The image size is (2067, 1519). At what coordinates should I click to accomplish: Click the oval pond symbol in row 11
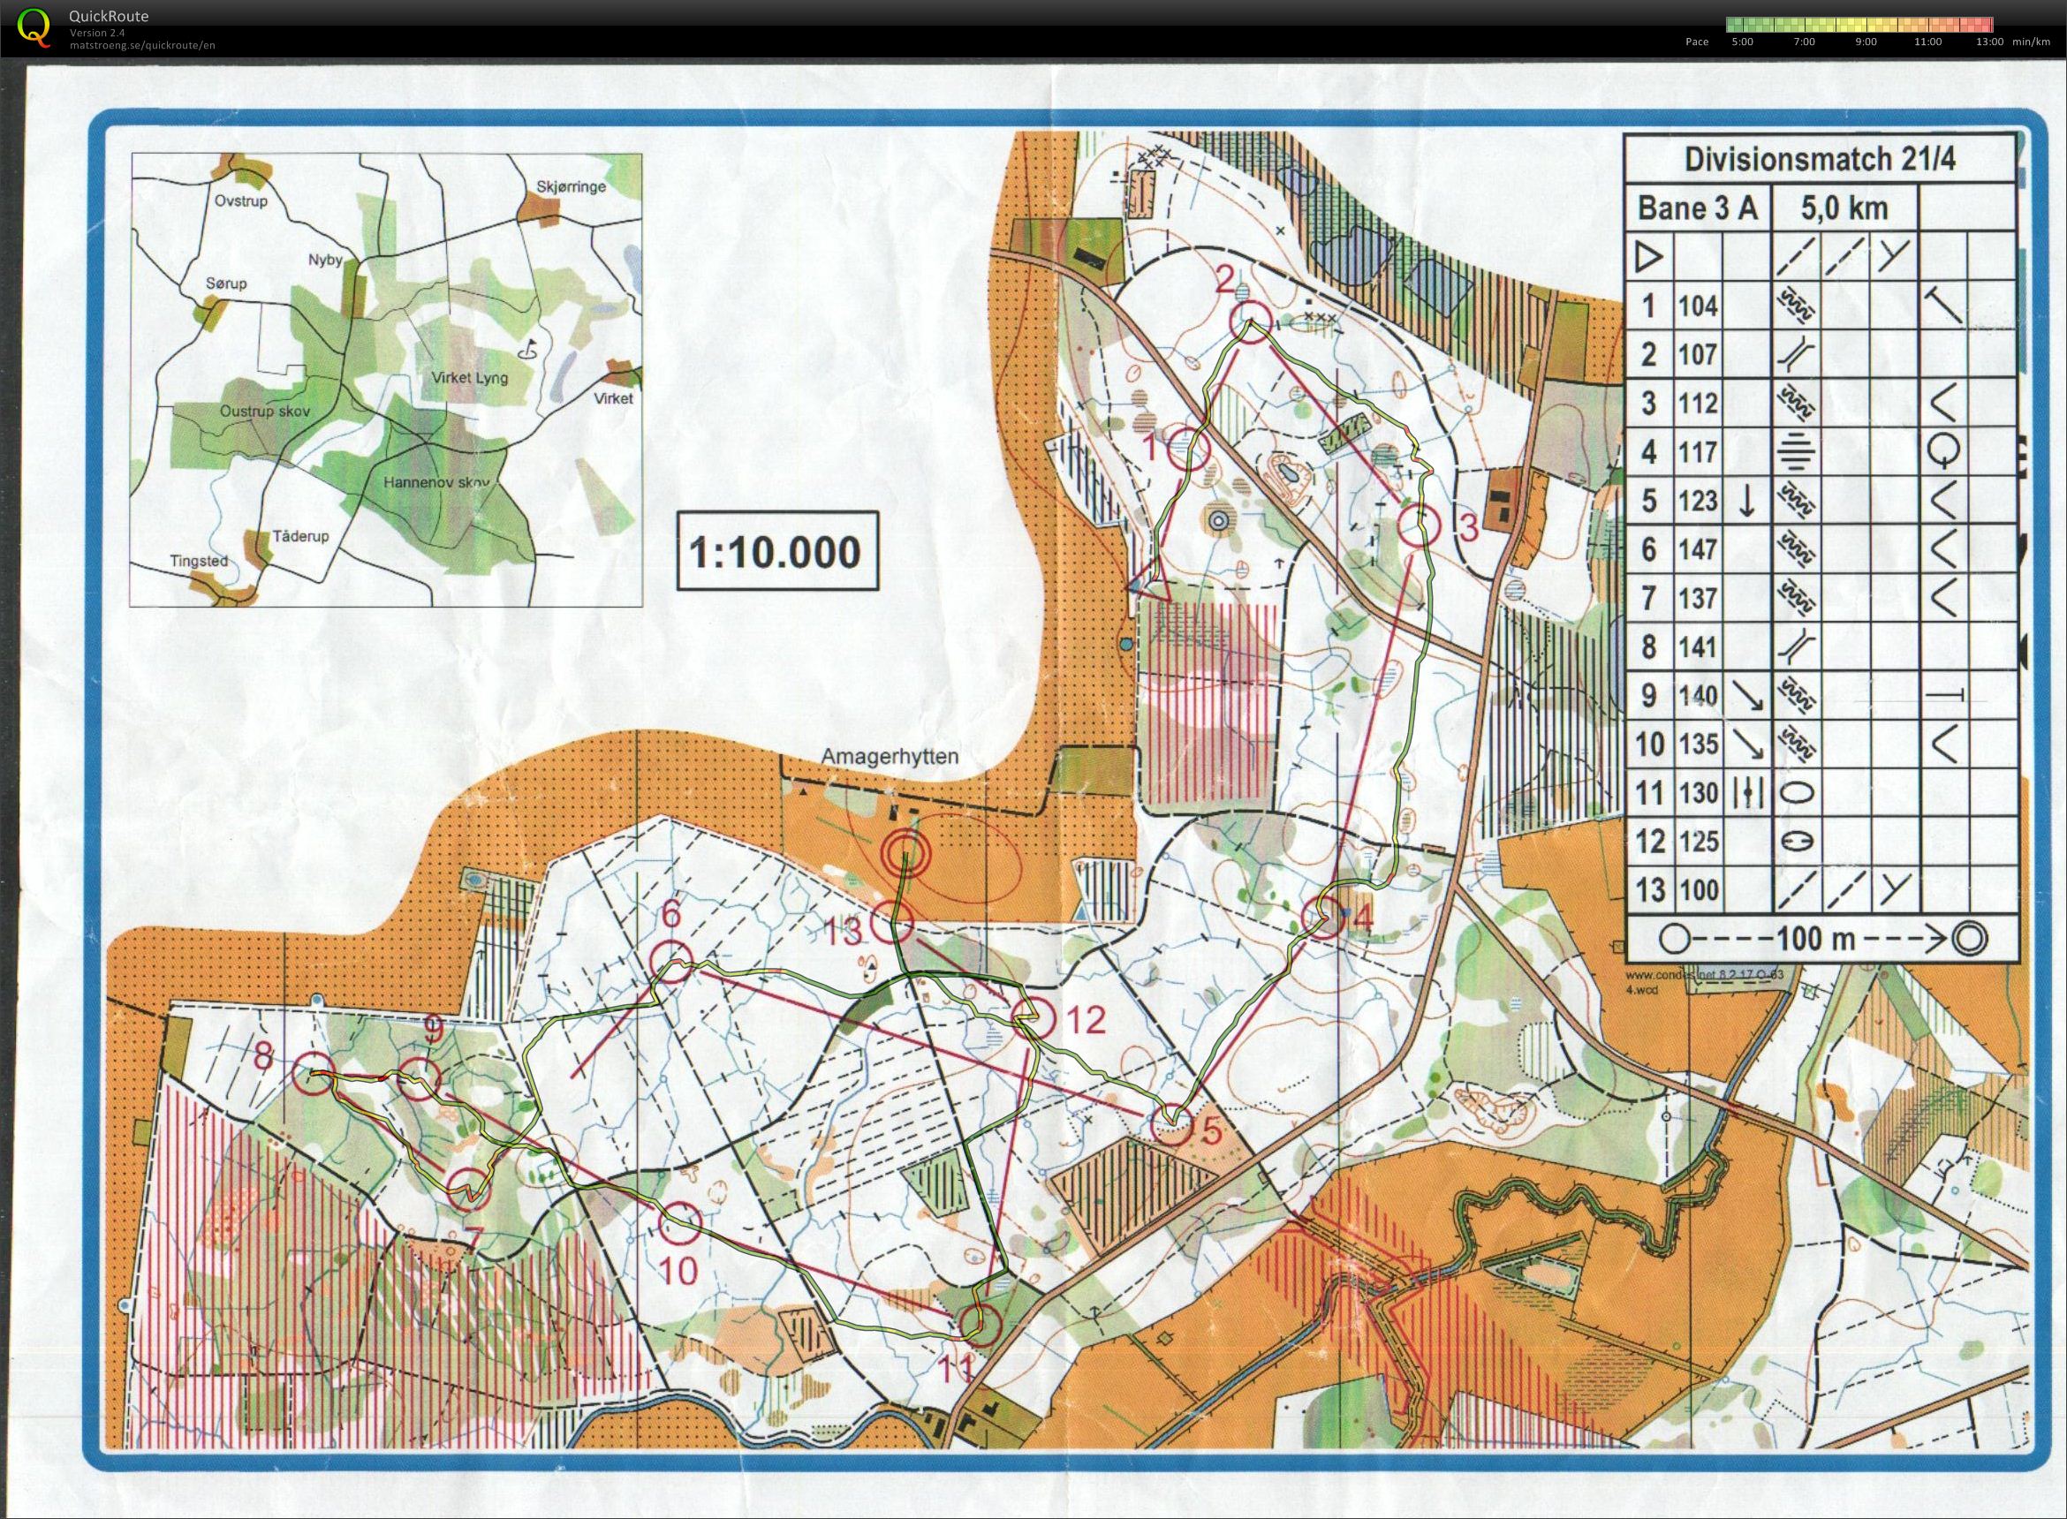click(x=1796, y=792)
